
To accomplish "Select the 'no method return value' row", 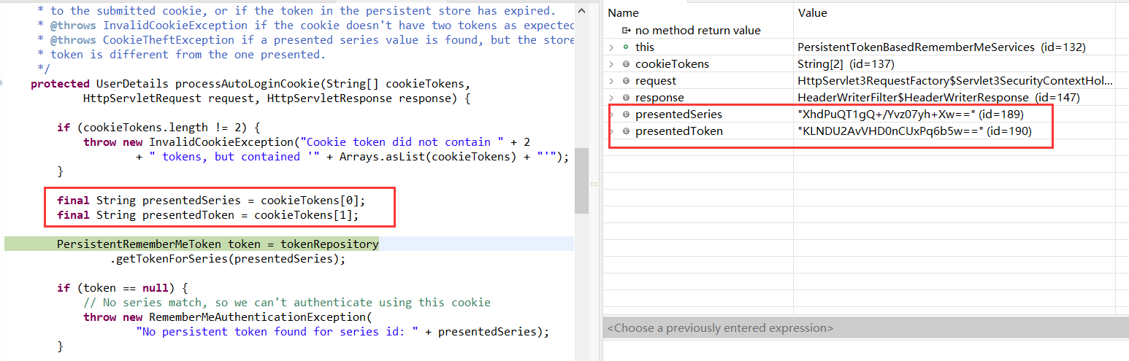I will coord(697,31).
